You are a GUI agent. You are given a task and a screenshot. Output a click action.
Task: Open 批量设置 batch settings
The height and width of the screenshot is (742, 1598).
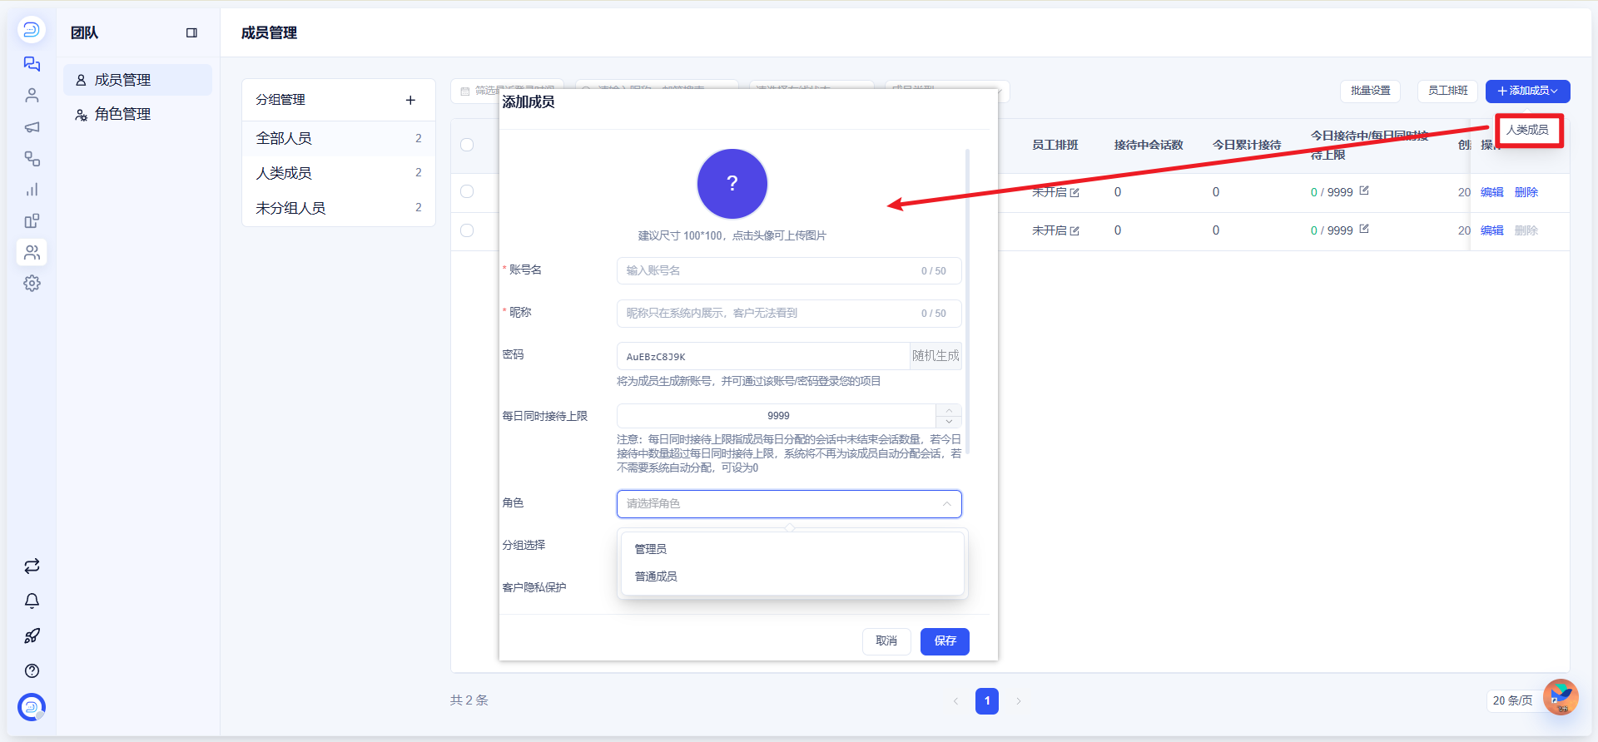pyautogui.click(x=1370, y=91)
